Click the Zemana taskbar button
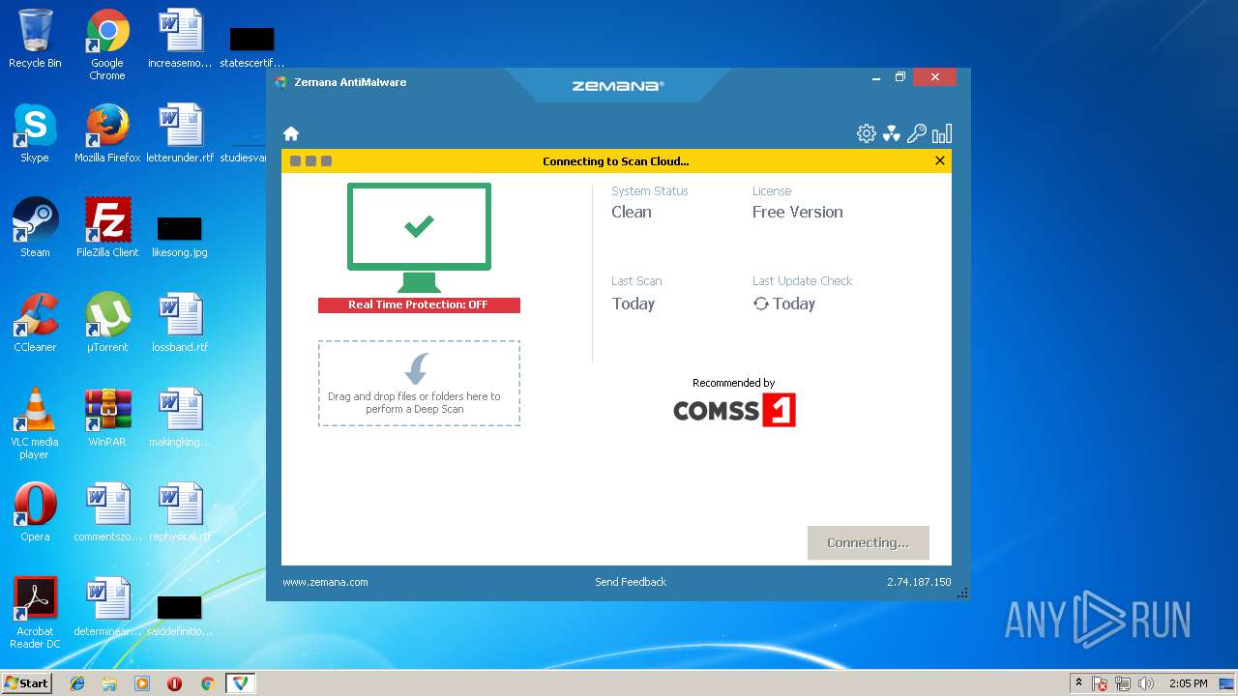 tap(240, 683)
